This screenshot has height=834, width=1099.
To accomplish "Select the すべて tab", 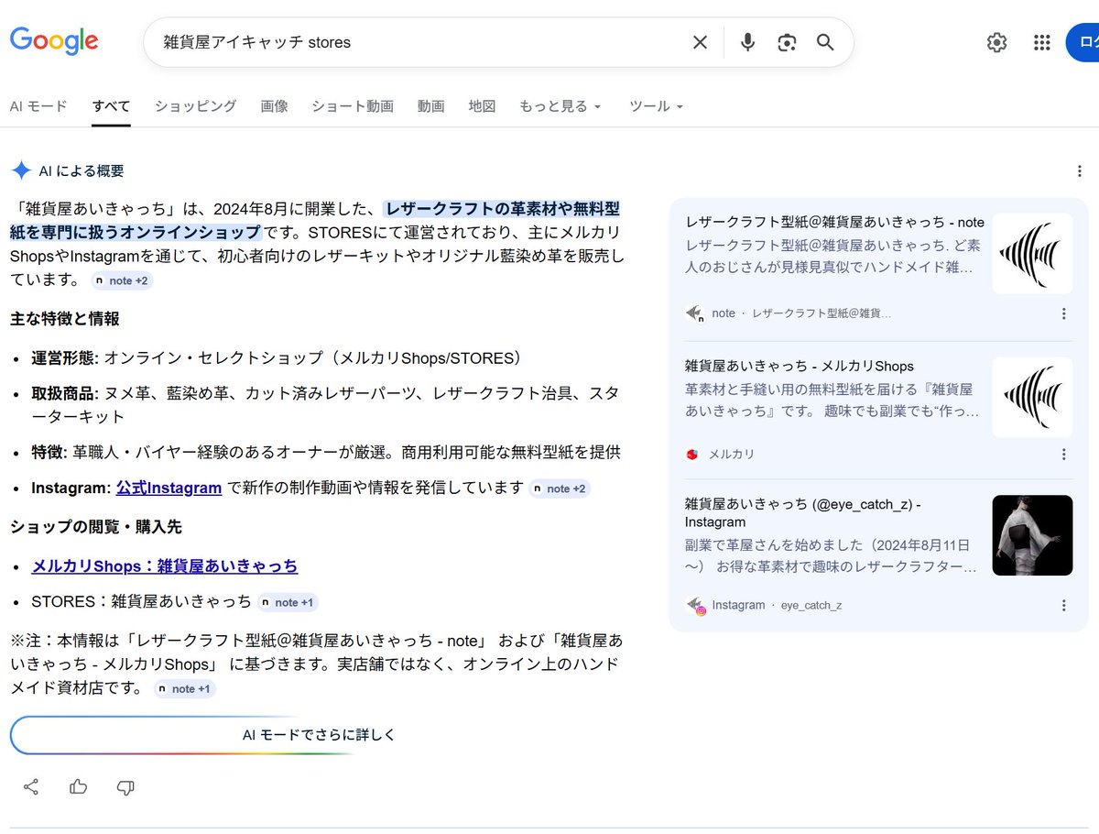I will point(111,106).
